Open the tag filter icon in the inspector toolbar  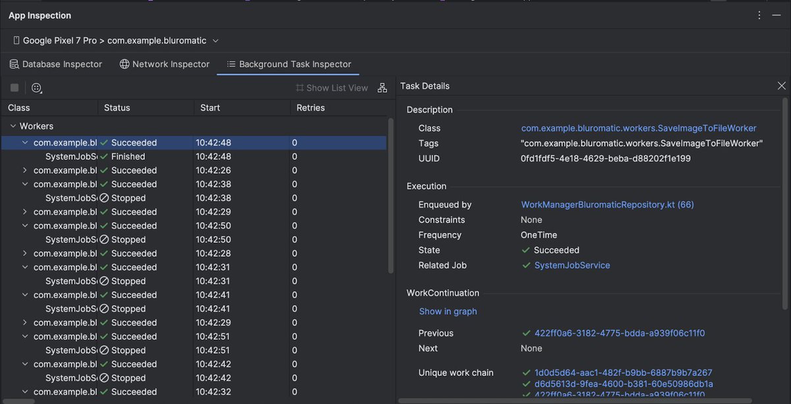coord(36,87)
